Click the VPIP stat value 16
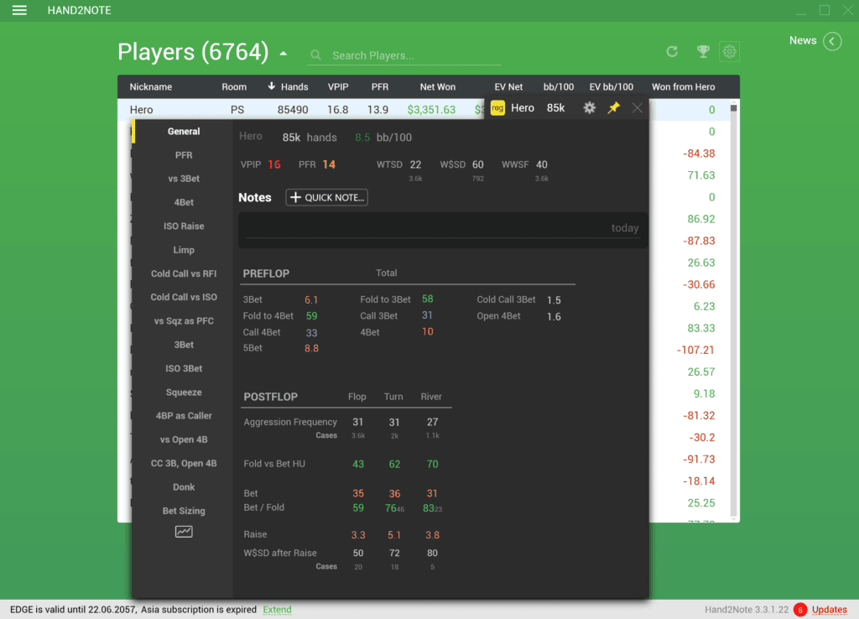Viewport: 859px width, 619px height. [x=274, y=164]
